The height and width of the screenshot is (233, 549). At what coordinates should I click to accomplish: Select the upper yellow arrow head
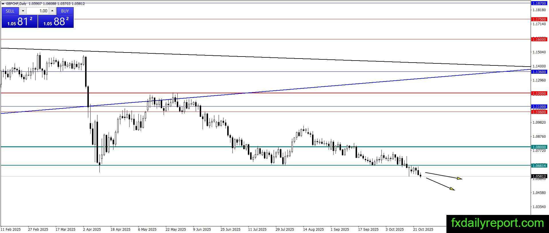click(x=459, y=178)
